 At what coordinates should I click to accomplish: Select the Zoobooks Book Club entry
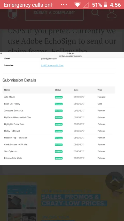point(14,110)
